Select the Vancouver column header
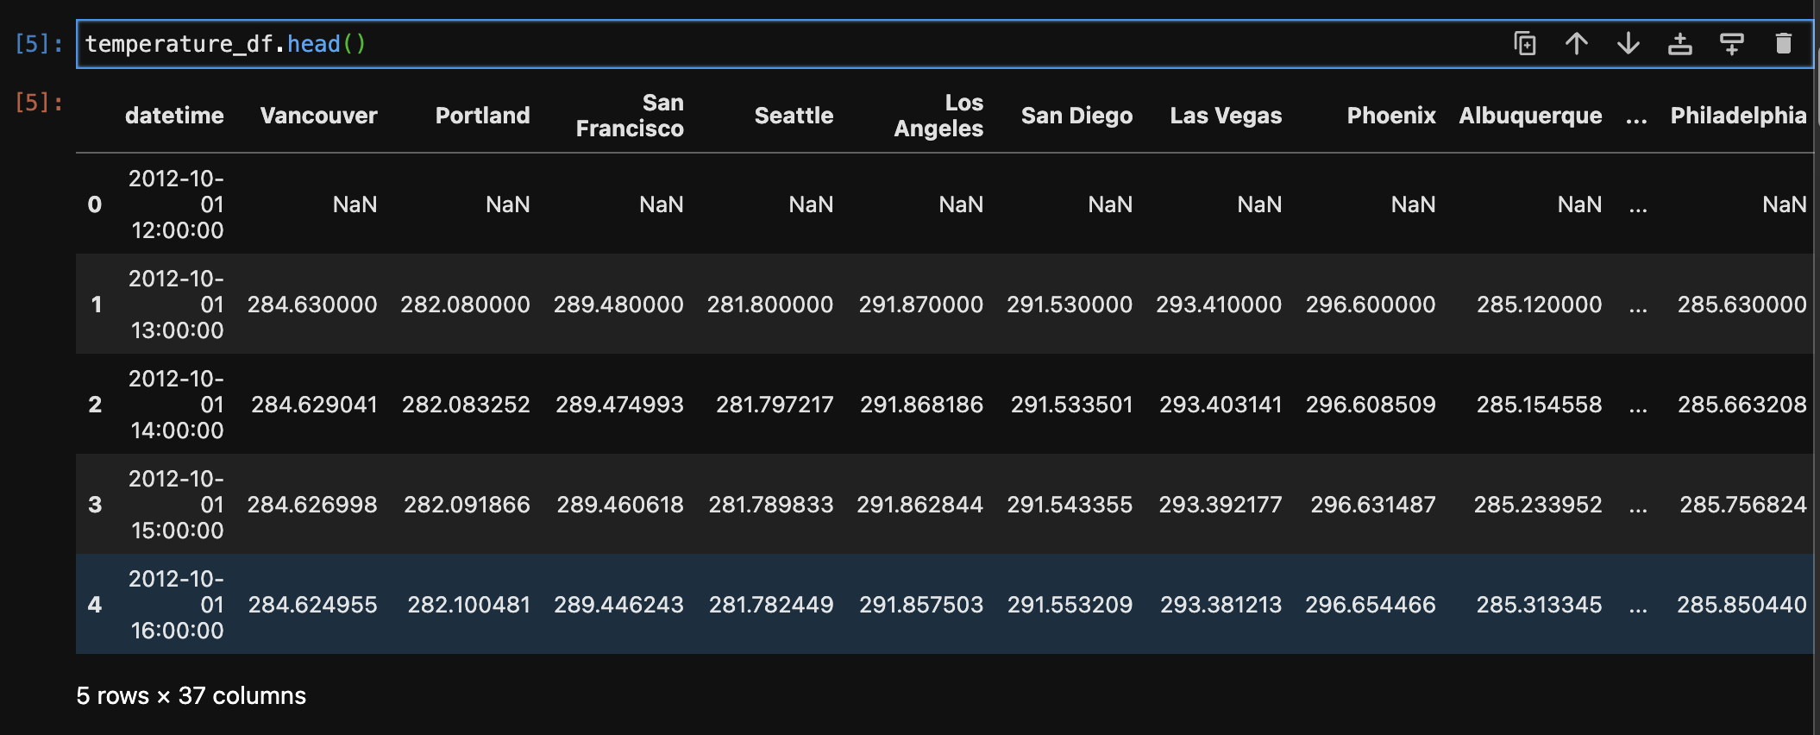The width and height of the screenshot is (1820, 735). 319,116
